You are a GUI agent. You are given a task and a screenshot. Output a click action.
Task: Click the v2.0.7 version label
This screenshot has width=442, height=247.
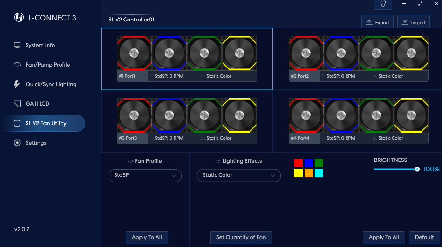(x=22, y=229)
